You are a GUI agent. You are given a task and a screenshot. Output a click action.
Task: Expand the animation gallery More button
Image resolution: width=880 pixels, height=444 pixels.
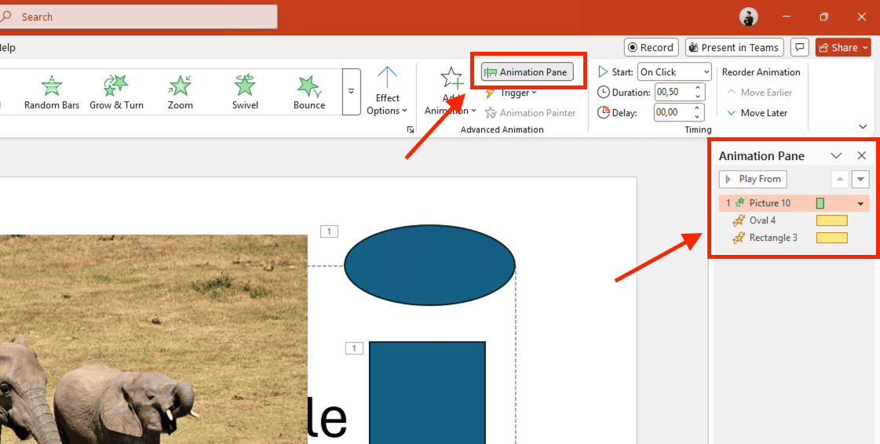(x=352, y=92)
